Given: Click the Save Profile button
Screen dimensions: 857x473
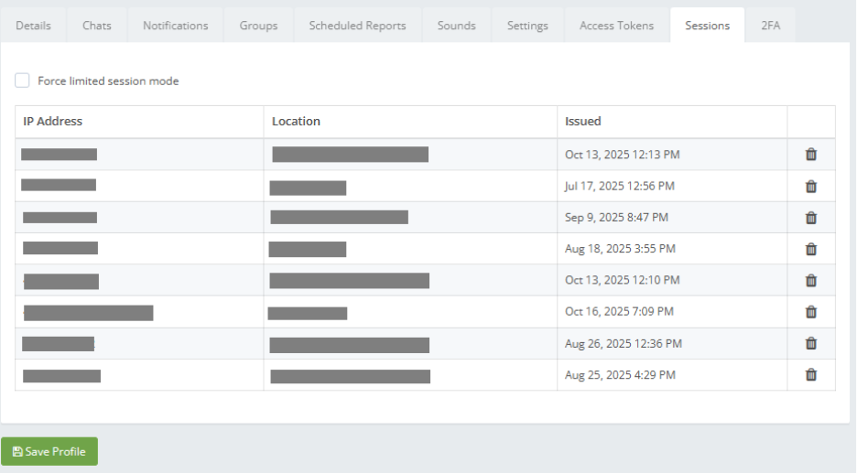Looking at the screenshot, I should [x=49, y=451].
